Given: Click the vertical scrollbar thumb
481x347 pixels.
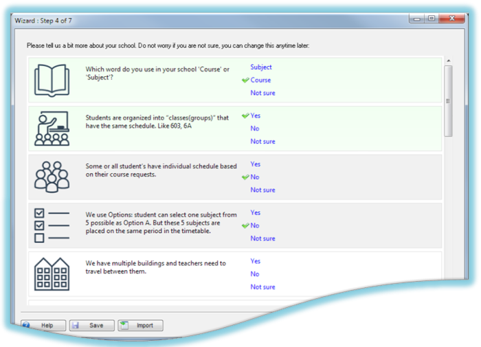Looking at the screenshot, I should click(x=448, y=101).
